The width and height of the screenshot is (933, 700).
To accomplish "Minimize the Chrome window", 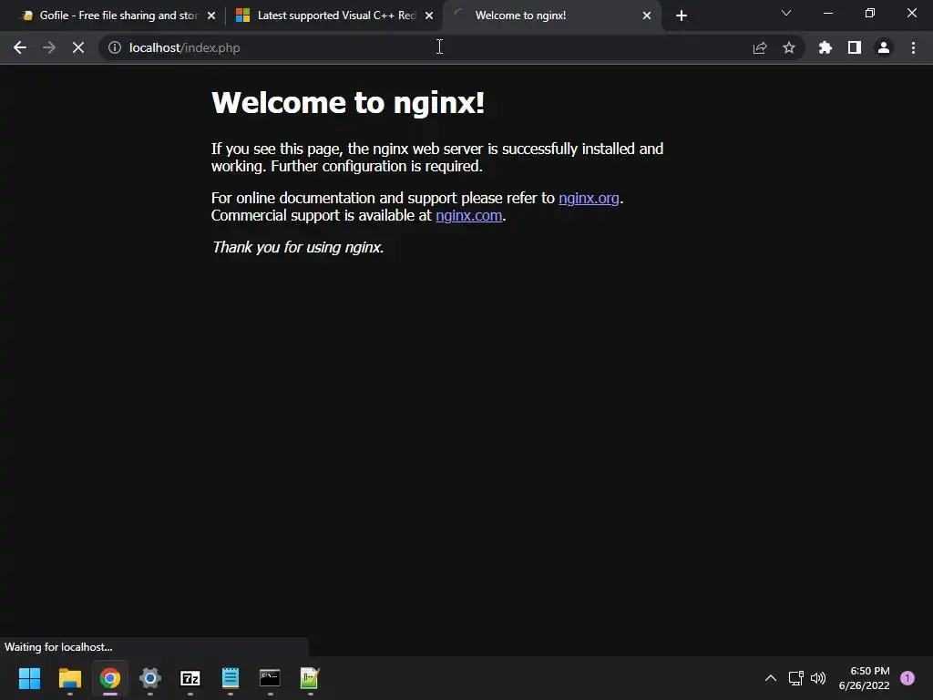I will coord(827,13).
